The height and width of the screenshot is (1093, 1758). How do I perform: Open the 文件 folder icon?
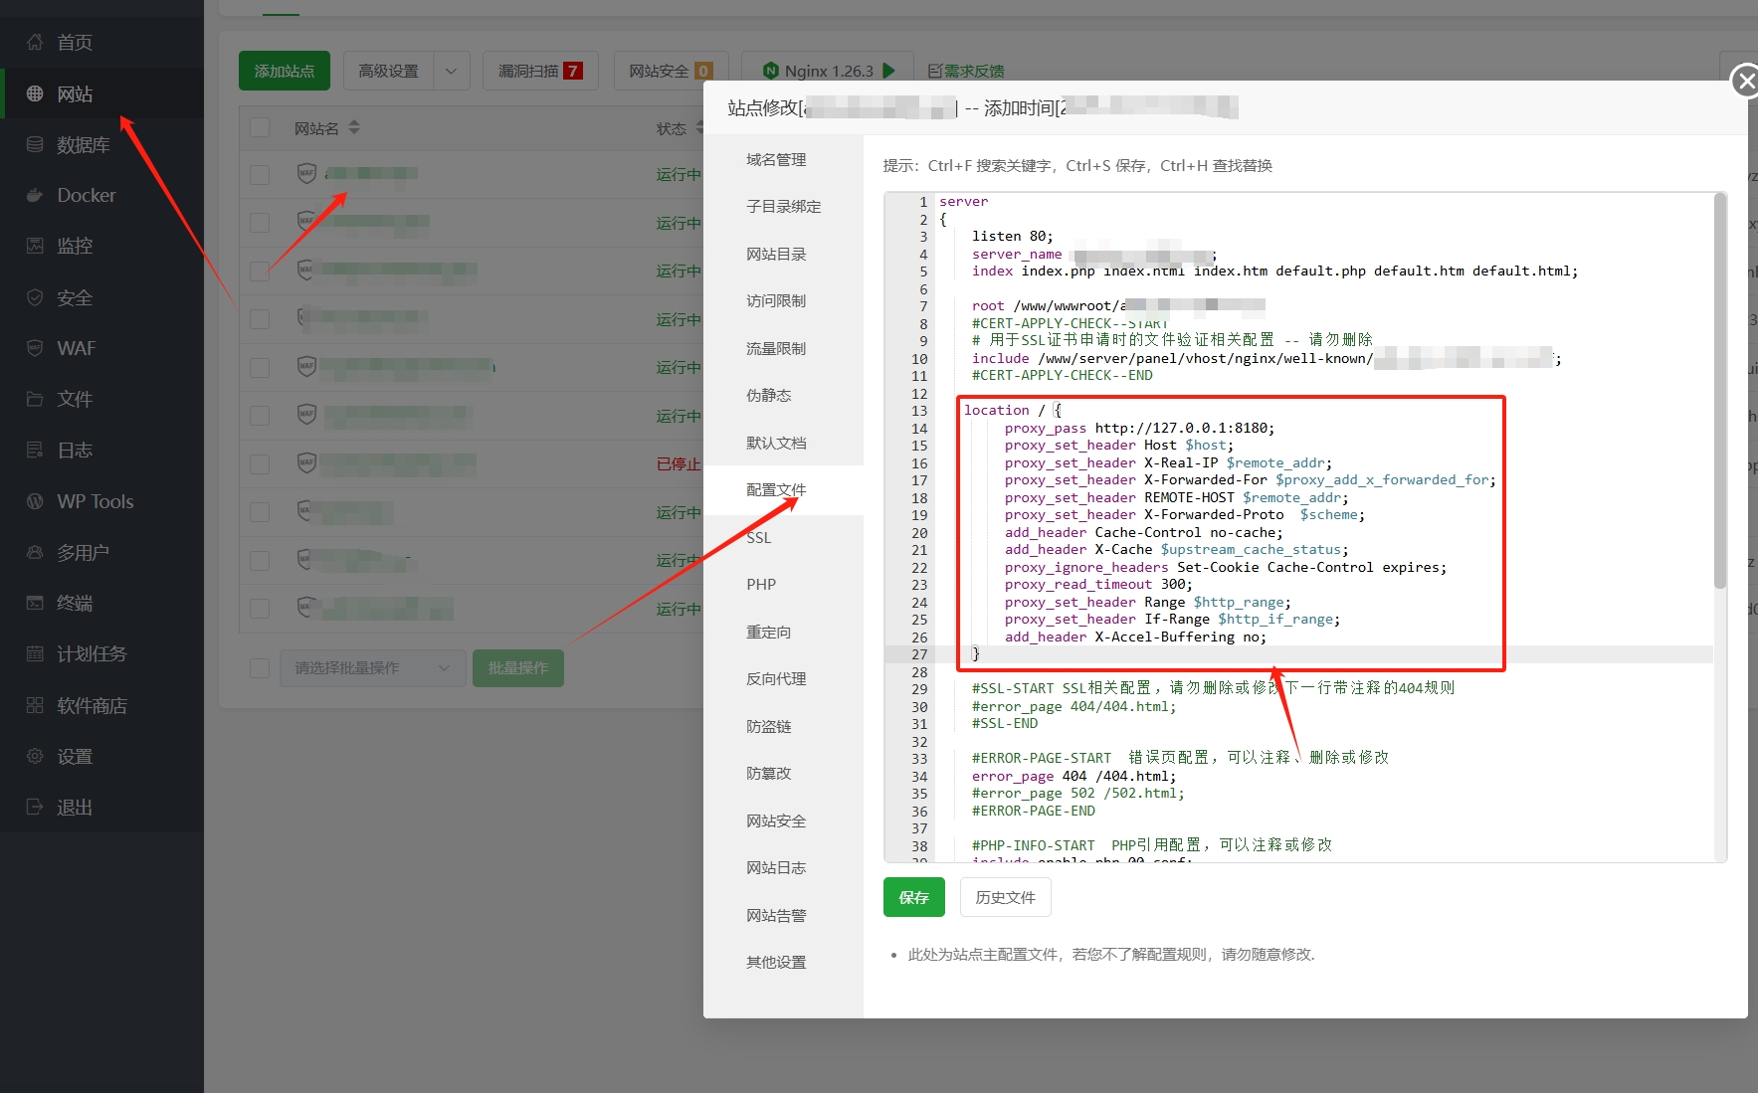click(35, 399)
